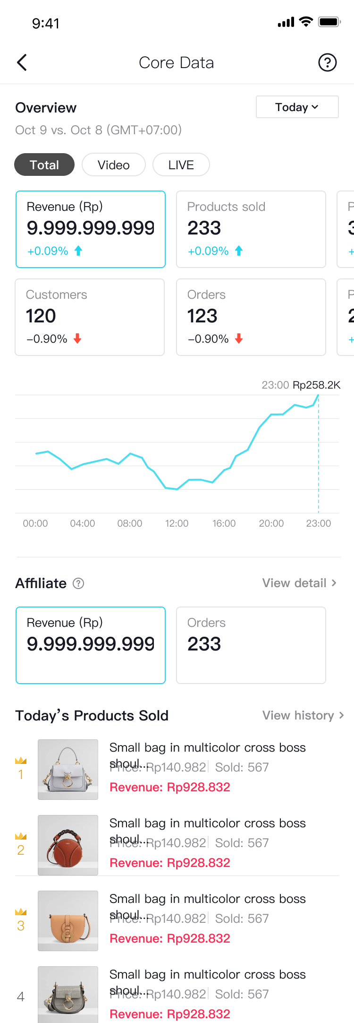Click the Customers red down arrow
Viewport: 354px width, 1023px height.
click(x=77, y=338)
